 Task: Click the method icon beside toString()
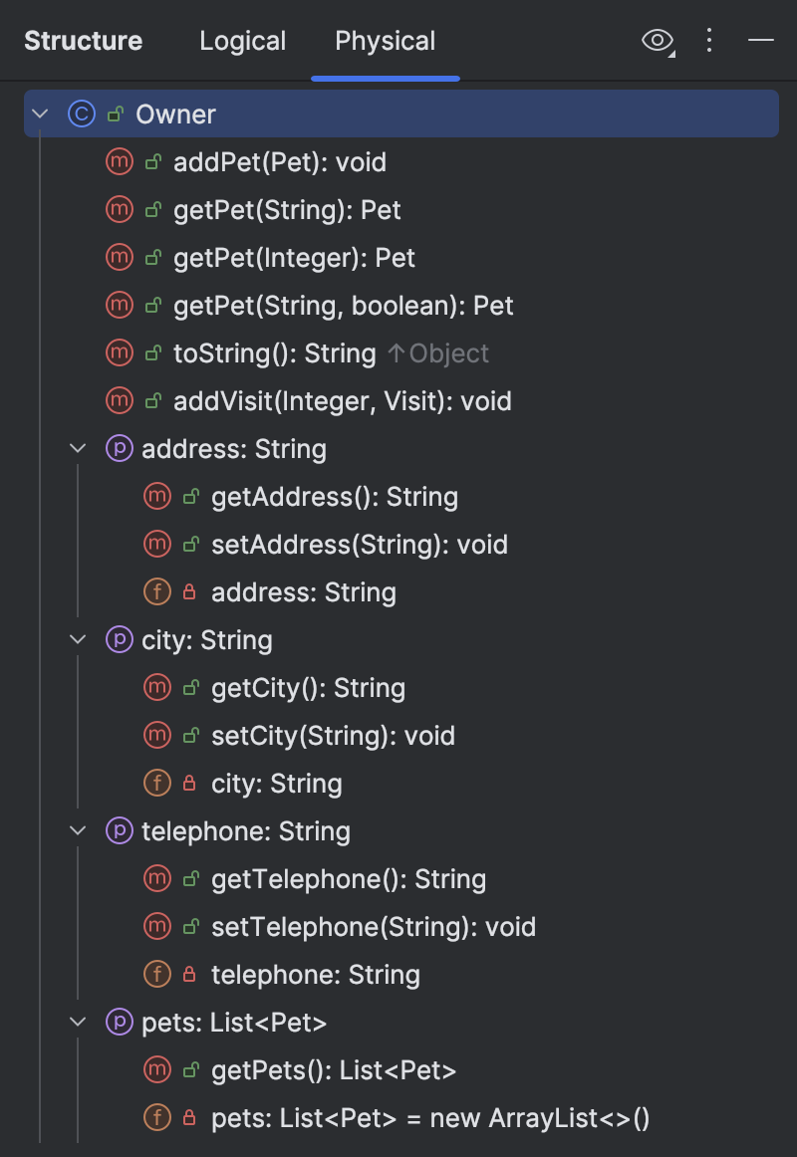[120, 352]
